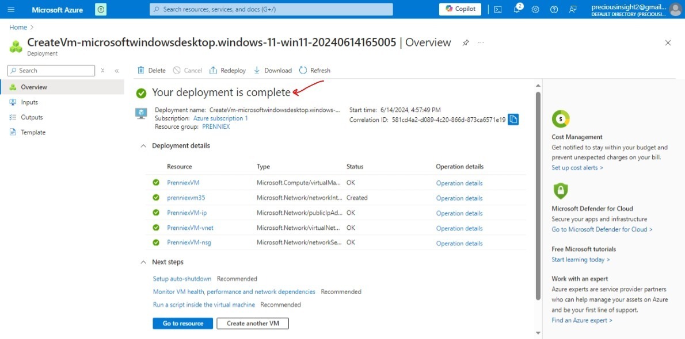
Task: View Operation details for PrennieXVM-vnet
Action: (459, 228)
